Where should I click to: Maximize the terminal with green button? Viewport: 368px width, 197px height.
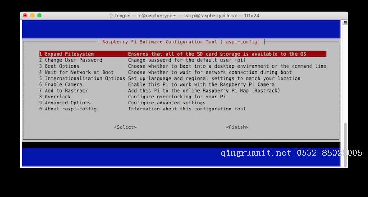coord(40,16)
